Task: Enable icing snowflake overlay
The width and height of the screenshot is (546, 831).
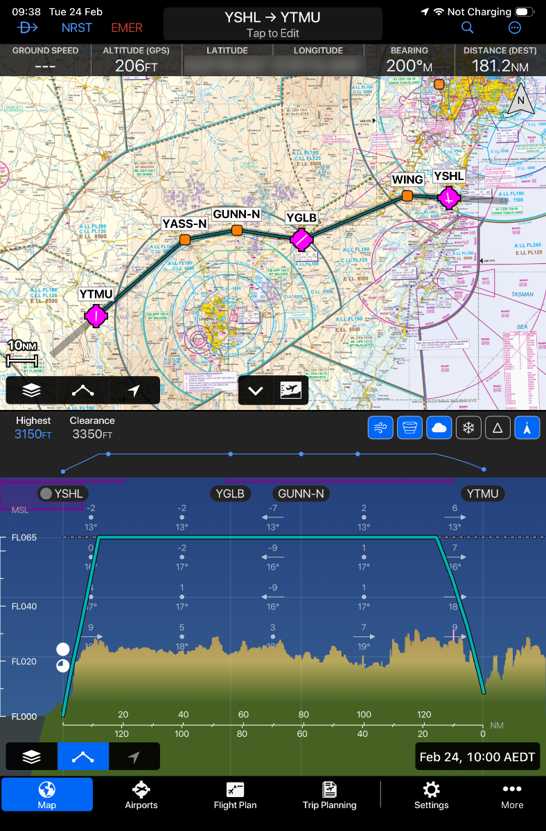Action: pos(468,428)
